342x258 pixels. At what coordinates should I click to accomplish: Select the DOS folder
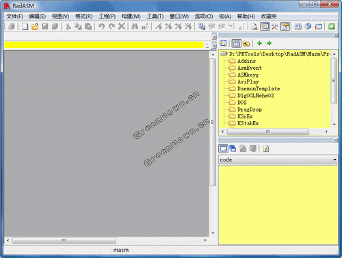[242, 103]
